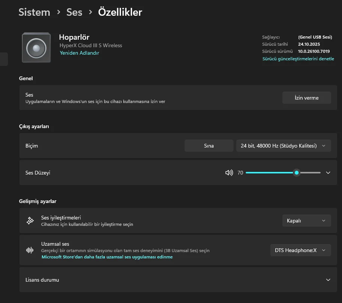Viewport: 342px width, 303px height.
Task: Click the Özellikler page title
Action: [120, 12]
